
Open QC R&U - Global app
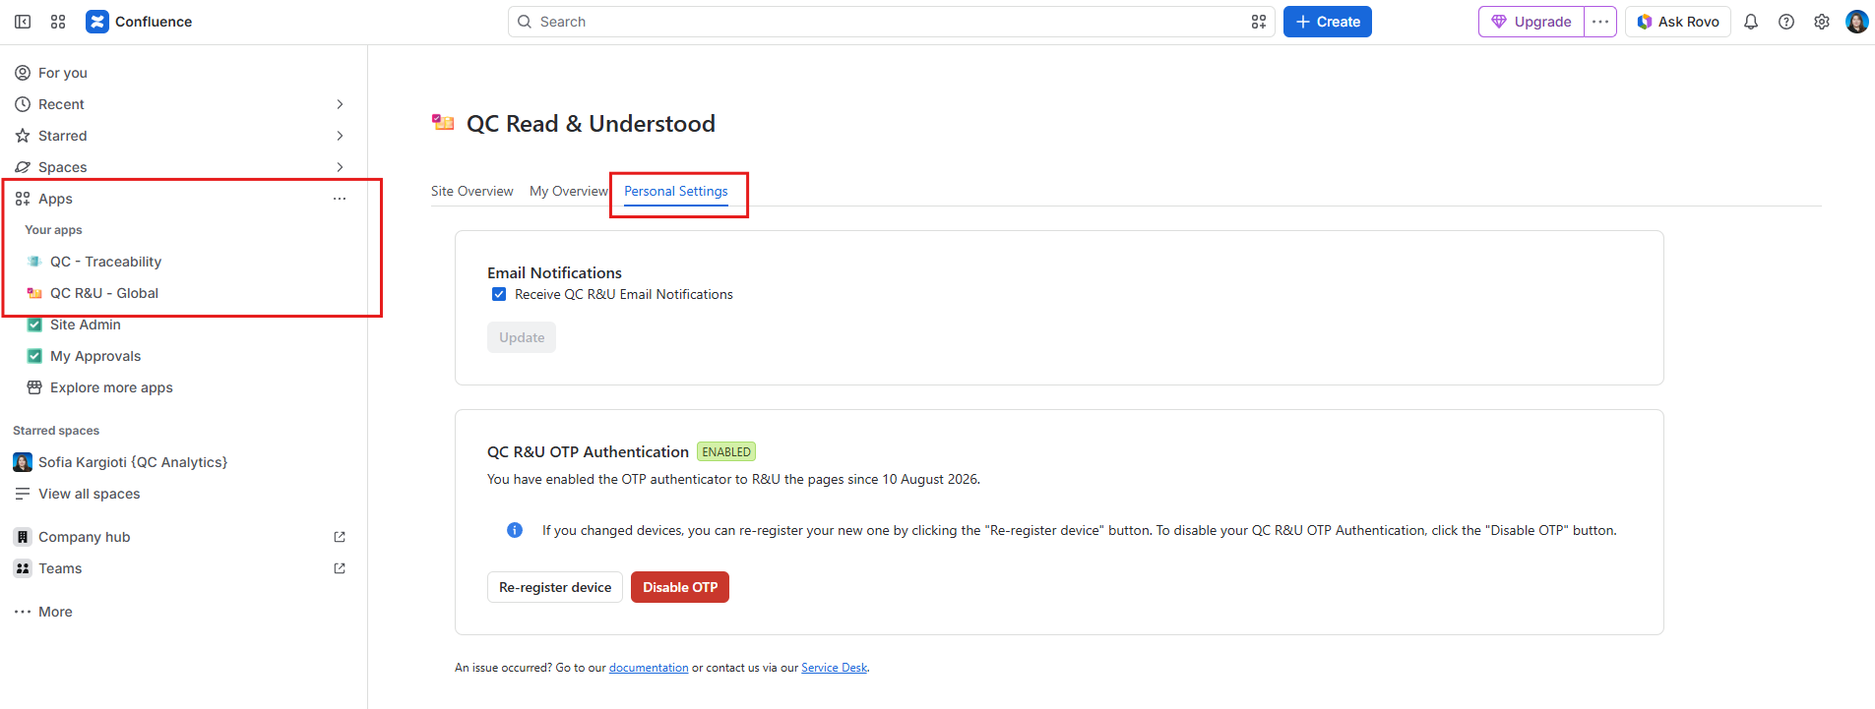tap(104, 293)
